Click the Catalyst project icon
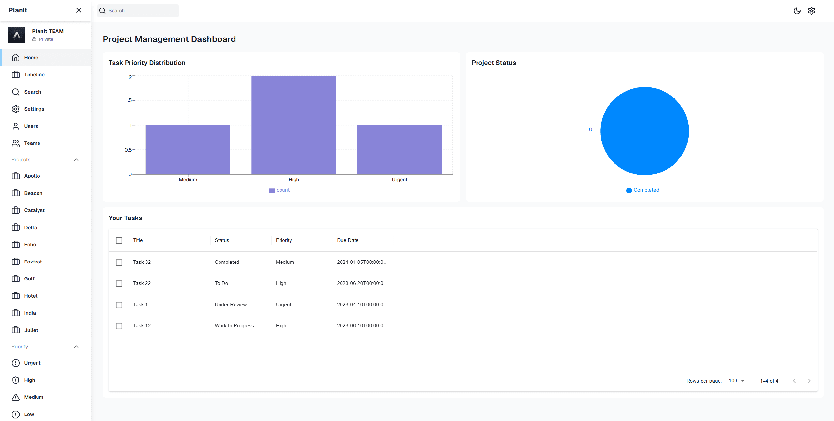The height and width of the screenshot is (421, 834). (x=16, y=210)
